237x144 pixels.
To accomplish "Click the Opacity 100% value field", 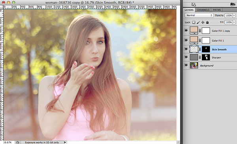I will [229, 15].
